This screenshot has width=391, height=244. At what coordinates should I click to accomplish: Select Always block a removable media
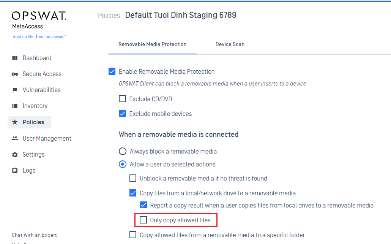123,151
